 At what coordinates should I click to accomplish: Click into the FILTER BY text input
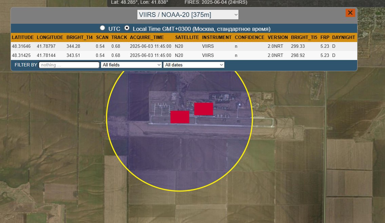click(69, 65)
